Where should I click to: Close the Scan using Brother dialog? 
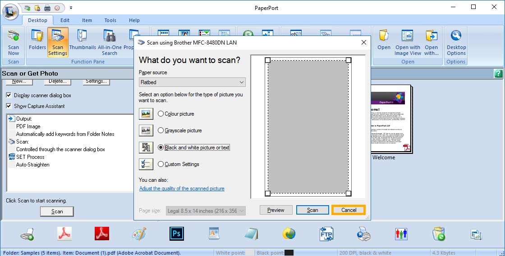pyautogui.click(x=363, y=42)
